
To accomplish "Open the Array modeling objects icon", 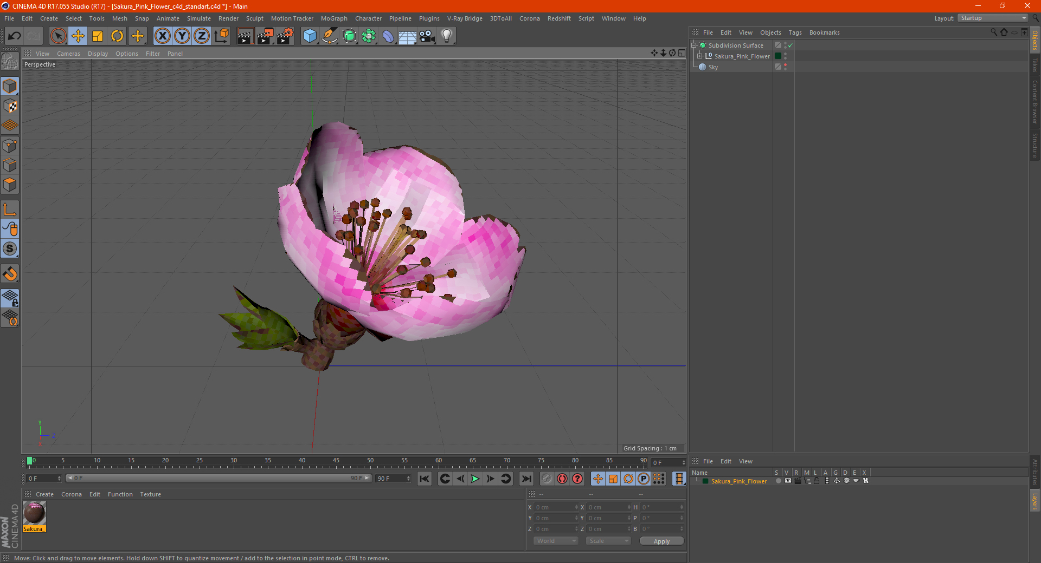I will 369,36.
